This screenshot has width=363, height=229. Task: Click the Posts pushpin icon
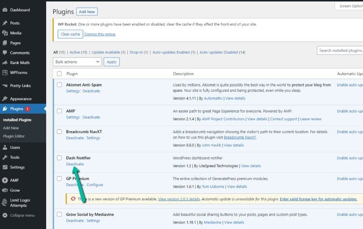pos(5,23)
